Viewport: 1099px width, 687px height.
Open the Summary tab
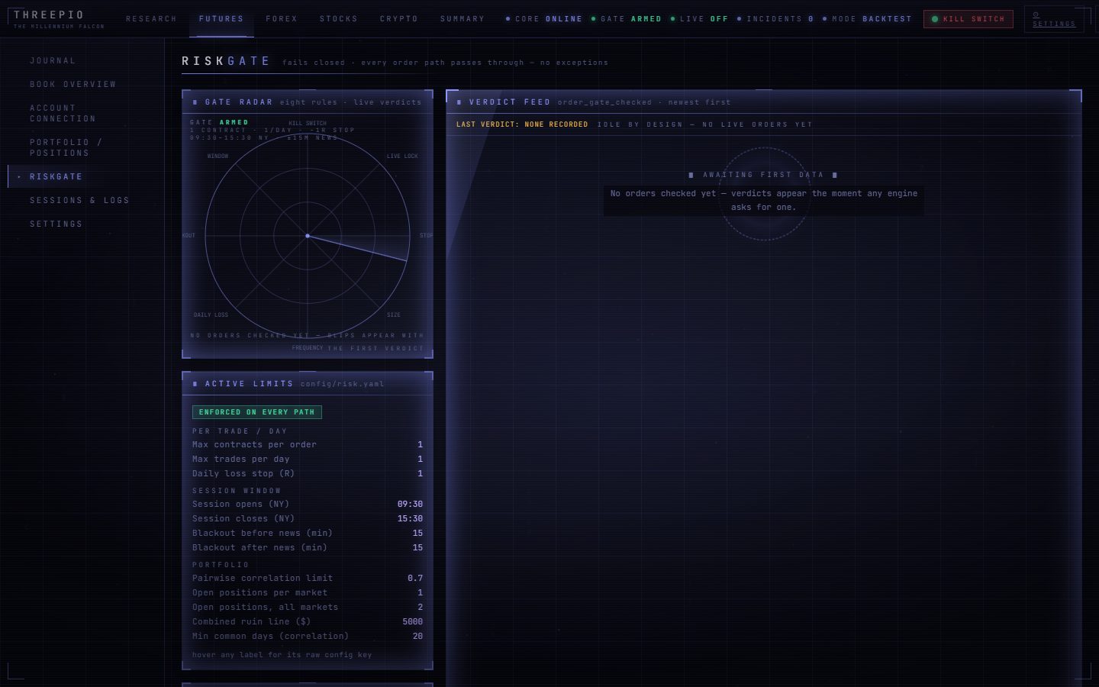tap(462, 18)
